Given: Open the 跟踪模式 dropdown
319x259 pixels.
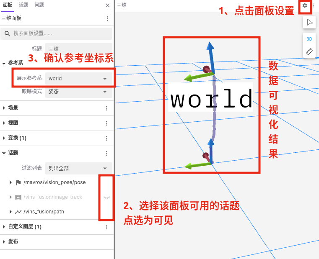Looking at the screenshot, I should point(78,92).
